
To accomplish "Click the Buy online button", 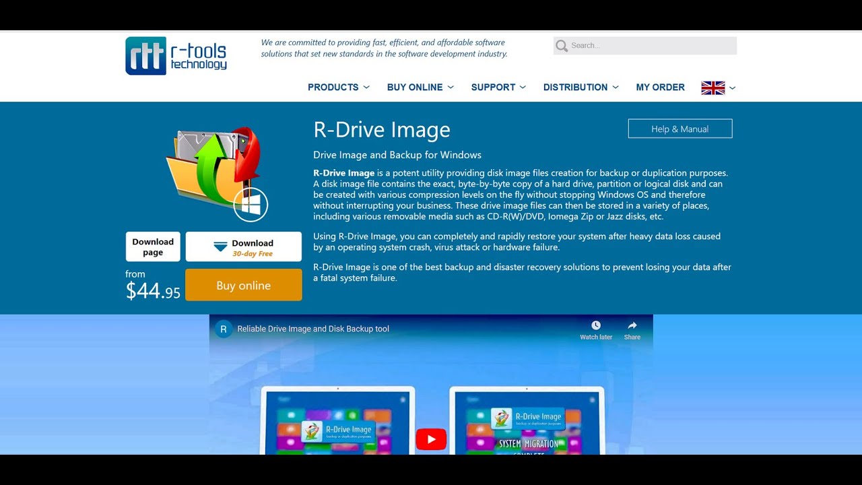I will 244,285.
